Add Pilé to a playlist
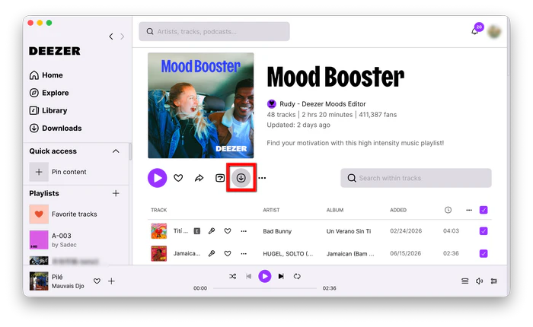Viewport: 533px width, 327px height. coord(111,281)
